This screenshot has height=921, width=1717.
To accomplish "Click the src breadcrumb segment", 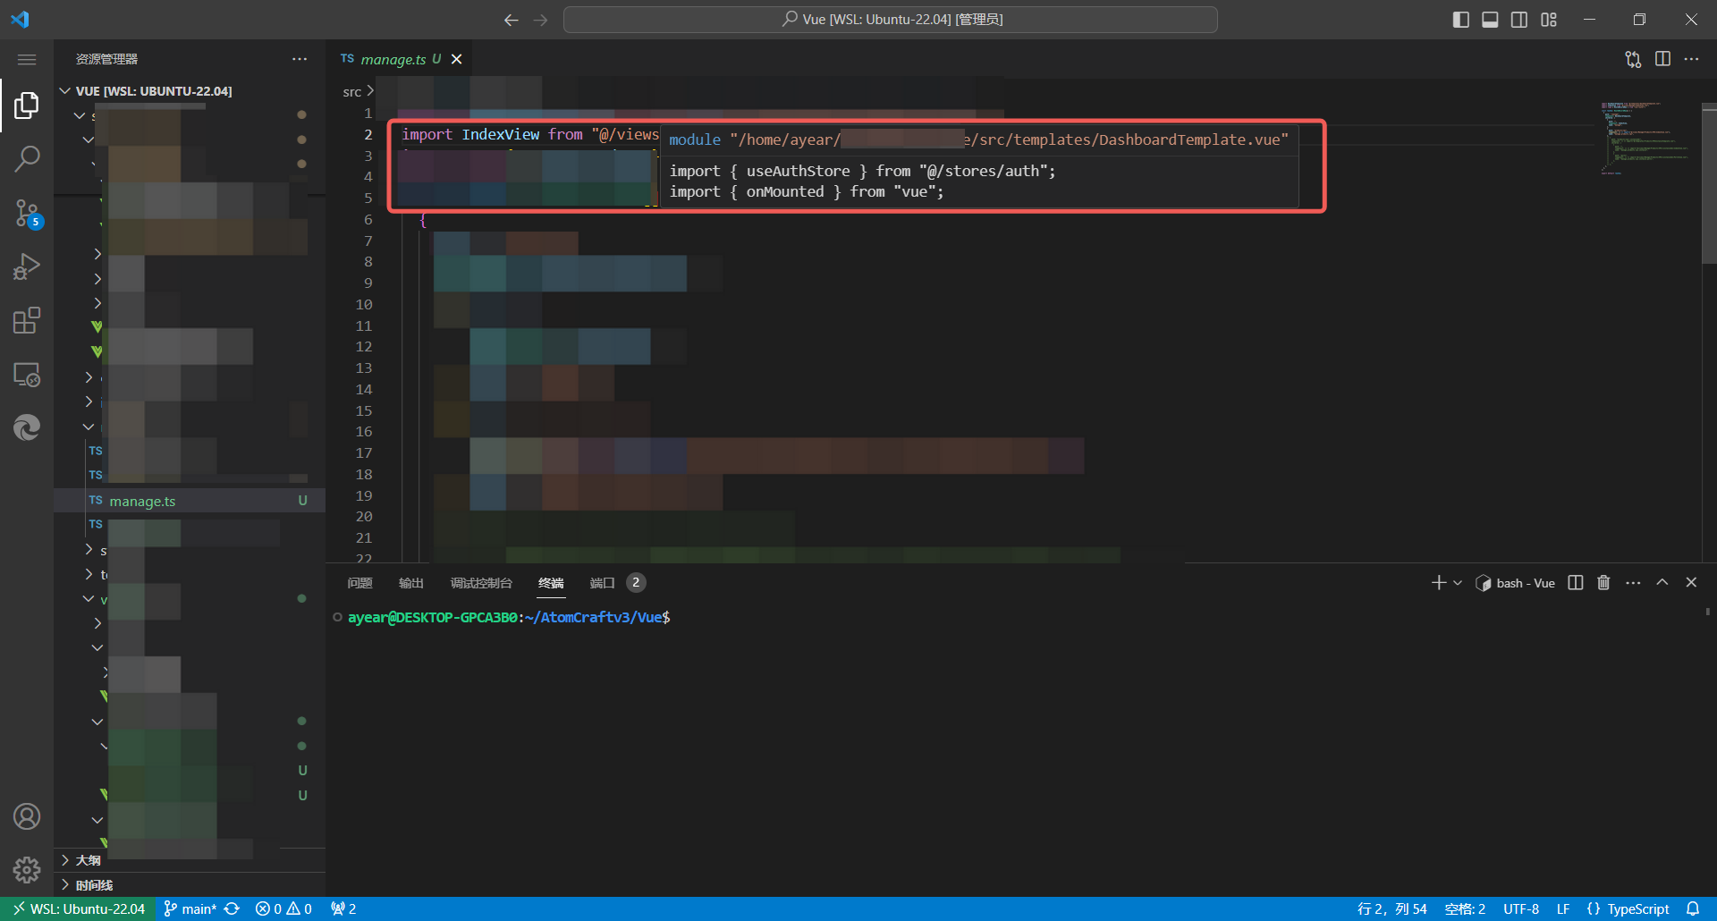I will point(351,92).
